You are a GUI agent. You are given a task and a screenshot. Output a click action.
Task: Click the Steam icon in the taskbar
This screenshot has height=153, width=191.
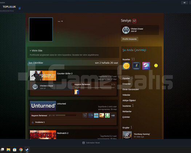pos(27,150)
